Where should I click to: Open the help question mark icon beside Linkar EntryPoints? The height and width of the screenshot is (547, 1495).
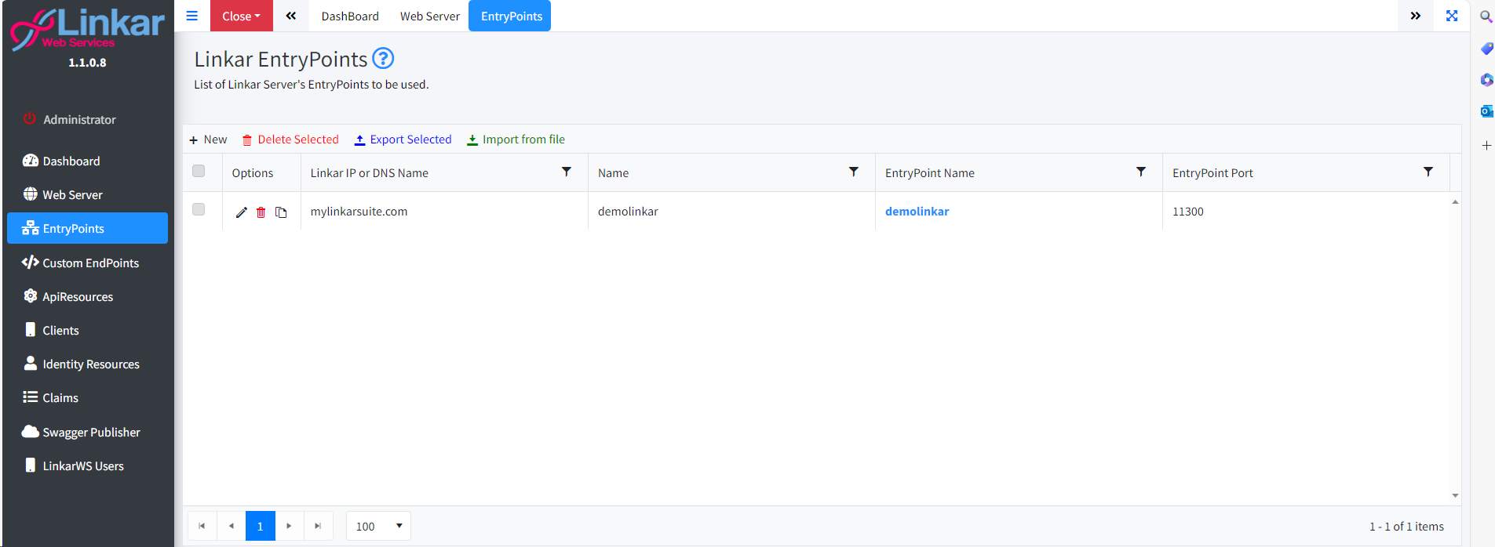pyautogui.click(x=383, y=59)
